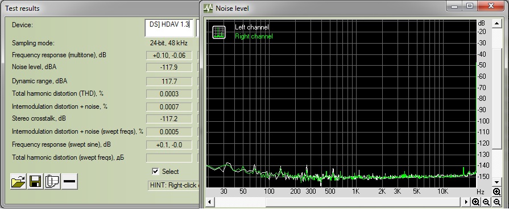Select the Noise level result value -117.9
Image resolution: width=509 pixels, height=209 pixels.
169,67
